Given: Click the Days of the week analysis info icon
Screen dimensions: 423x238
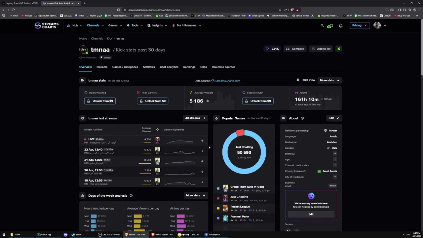Looking at the screenshot, I should pos(131,196).
